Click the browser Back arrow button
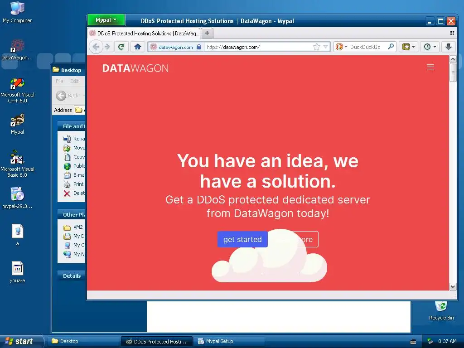This screenshot has height=348, width=464. click(x=96, y=47)
